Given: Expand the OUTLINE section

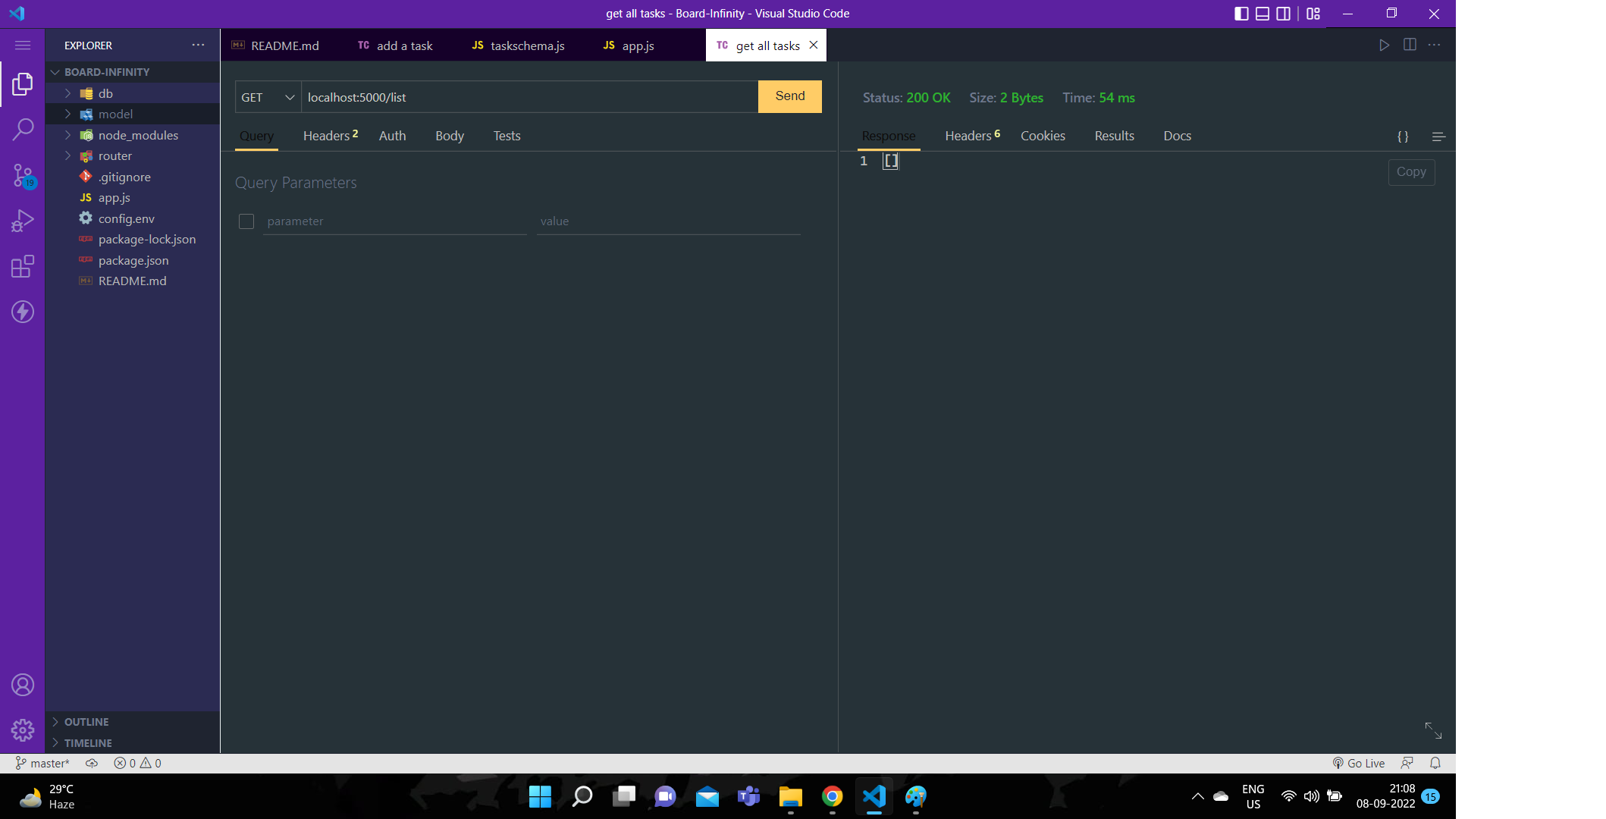Looking at the screenshot, I should tap(133, 722).
